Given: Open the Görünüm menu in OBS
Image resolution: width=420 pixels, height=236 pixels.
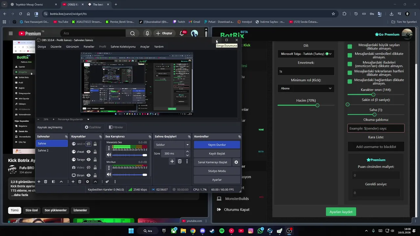Looking at the screenshot, I should point(72,47).
